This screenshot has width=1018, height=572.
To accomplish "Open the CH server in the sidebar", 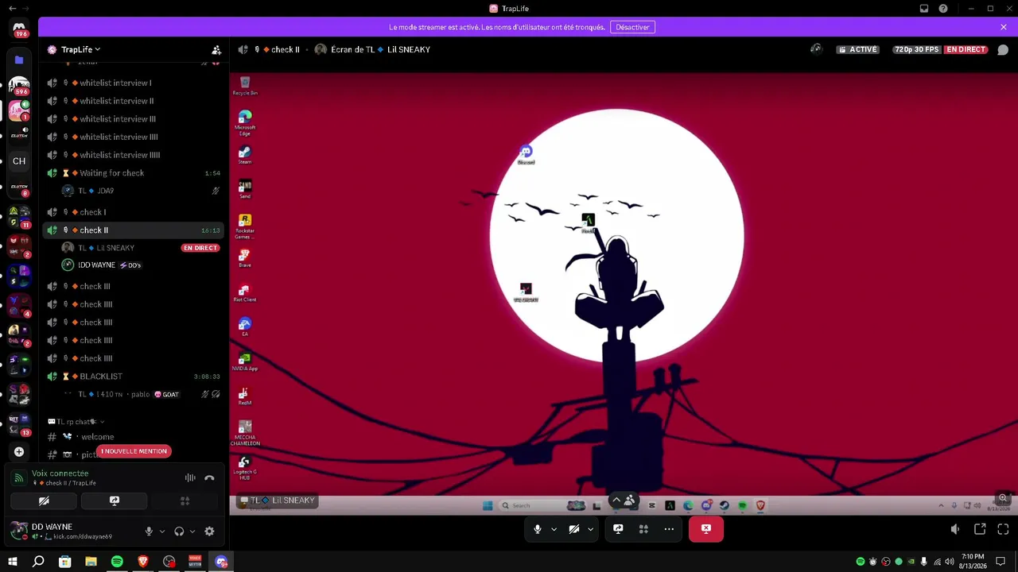I will click(19, 160).
